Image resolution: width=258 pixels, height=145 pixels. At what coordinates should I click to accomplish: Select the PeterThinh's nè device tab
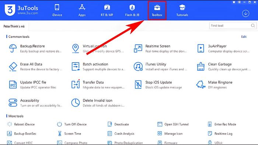[x=14, y=26]
